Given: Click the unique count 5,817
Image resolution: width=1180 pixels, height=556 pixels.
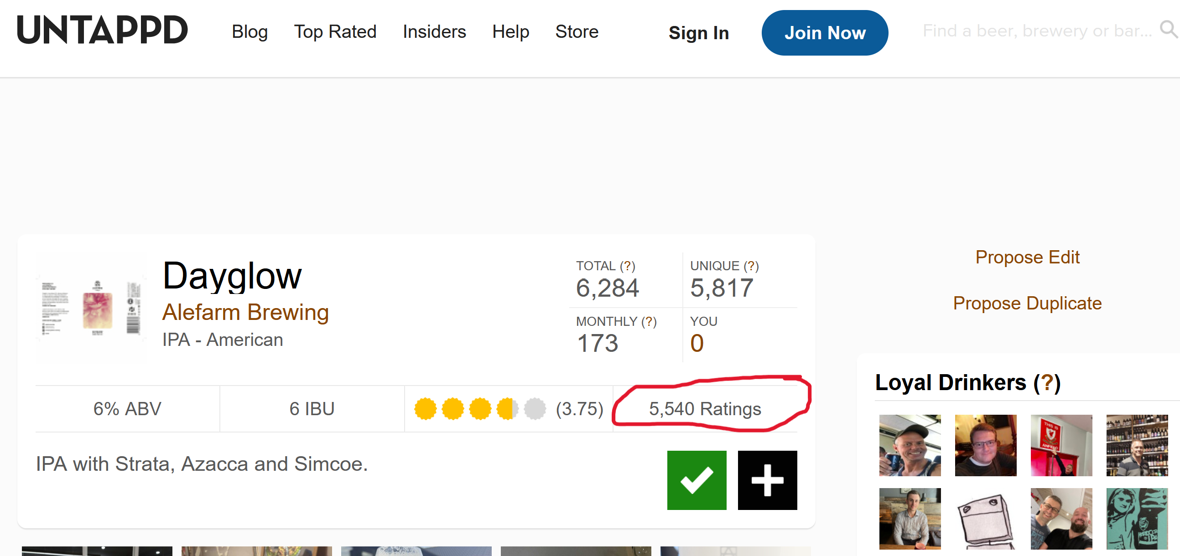Looking at the screenshot, I should [722, 288].
